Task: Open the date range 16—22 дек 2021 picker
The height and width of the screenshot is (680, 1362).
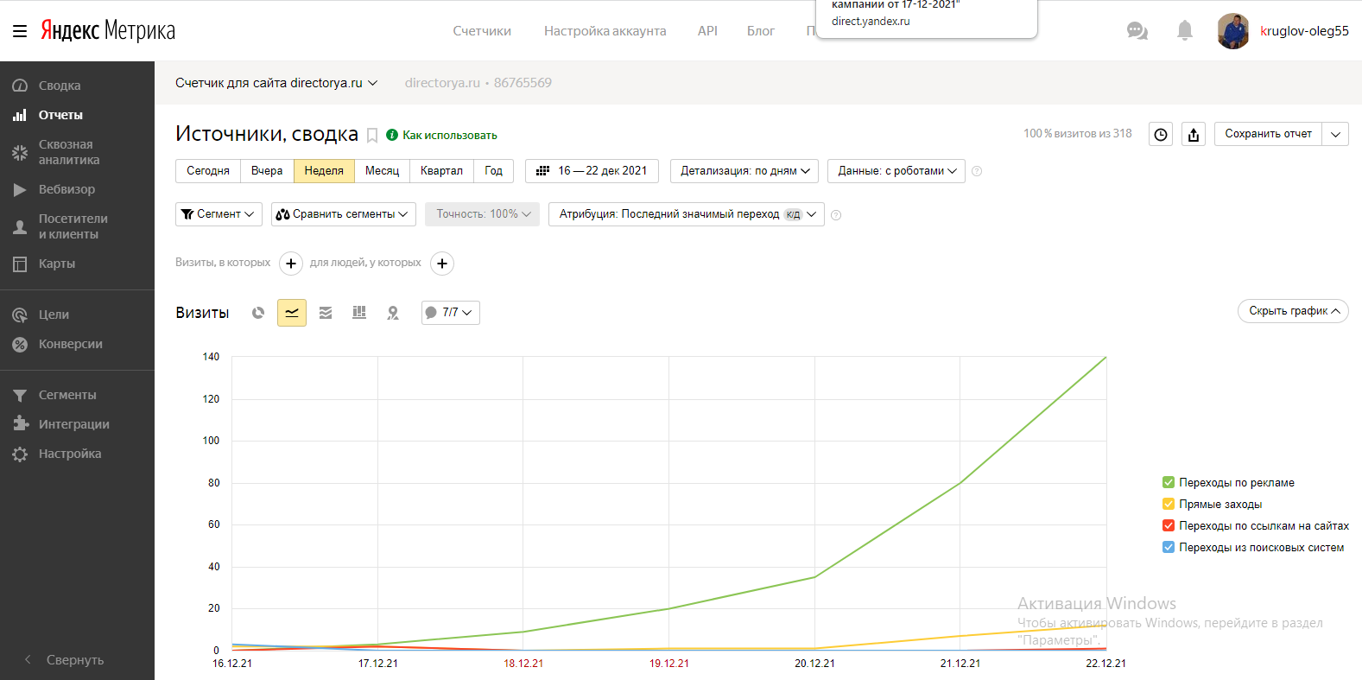Action: point(592,171)
